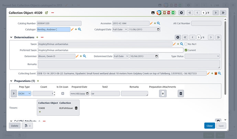Image resolution: width=237 pixels, height=139 pixels.
Task: Add a tissue relationship with plus icon
Action: tap(40, 112)
